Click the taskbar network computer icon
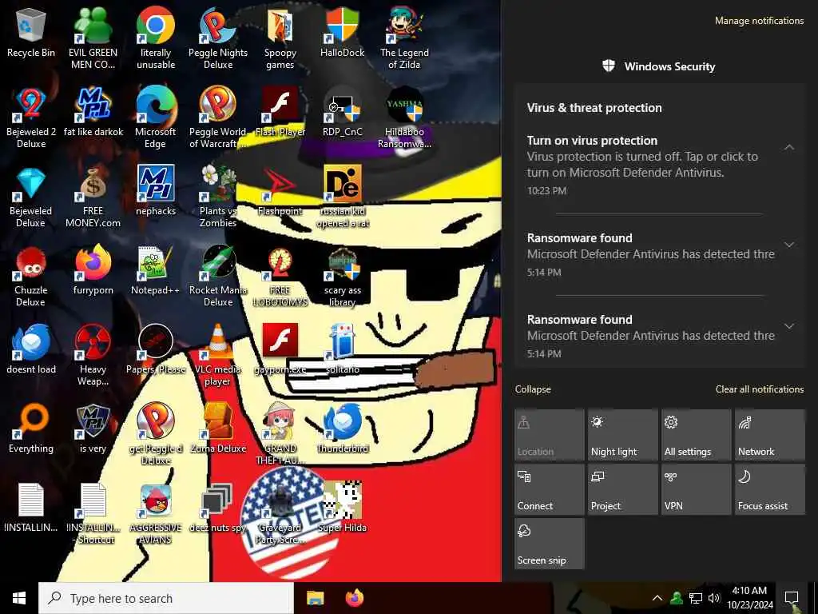The height and width of the screenshot is (614, 818). [x=696, y=598]
